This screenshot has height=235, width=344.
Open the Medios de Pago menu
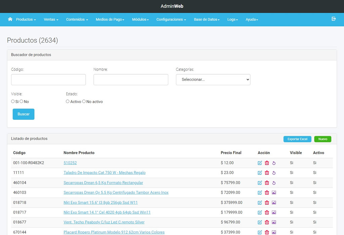pos(110,19)
